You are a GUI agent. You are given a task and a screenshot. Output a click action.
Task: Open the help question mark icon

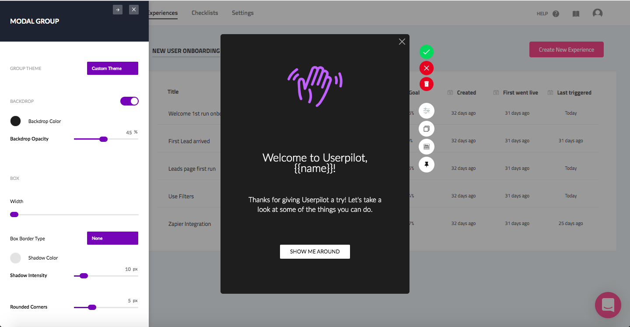556,14
